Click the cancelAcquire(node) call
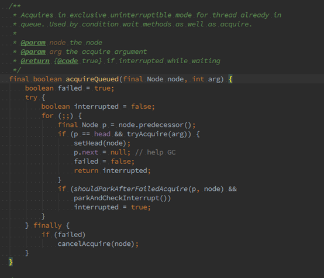The width and height of the screenshot is (324, 278). 96,243
